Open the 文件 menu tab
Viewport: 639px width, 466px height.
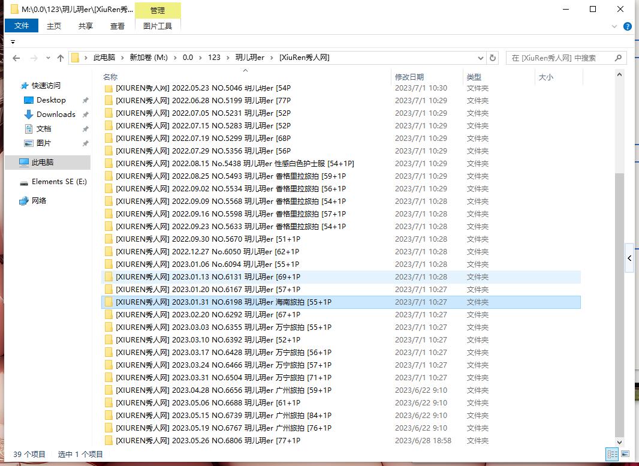[22, 26]
